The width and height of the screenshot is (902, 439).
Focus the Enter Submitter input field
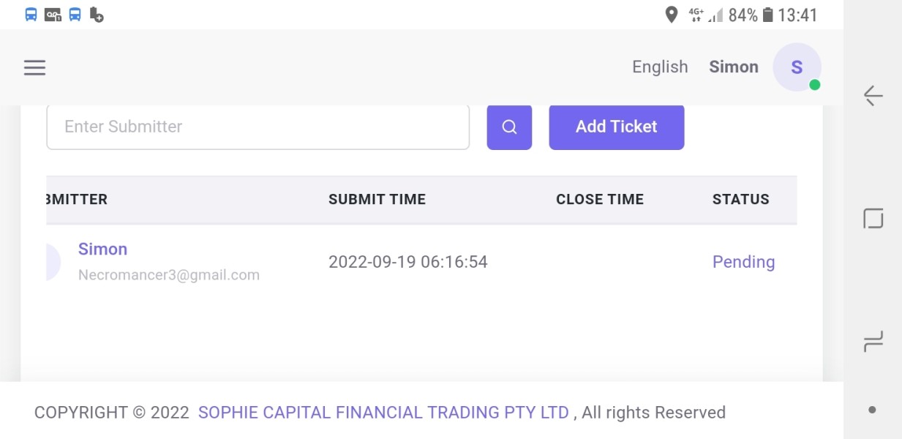258,127
